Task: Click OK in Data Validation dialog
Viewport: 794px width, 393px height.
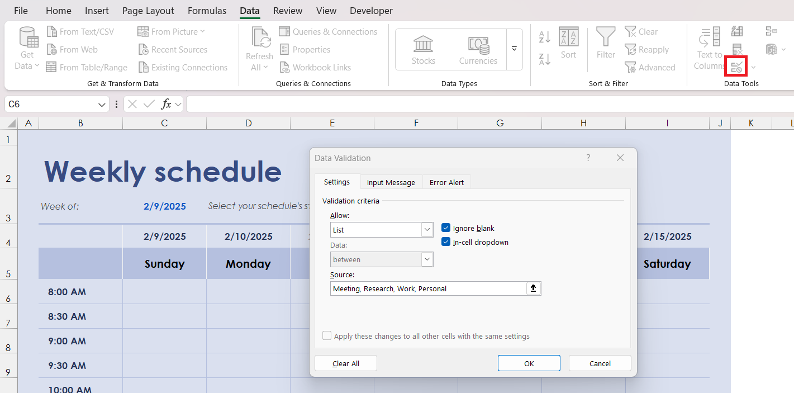Action: click(529, 363)
